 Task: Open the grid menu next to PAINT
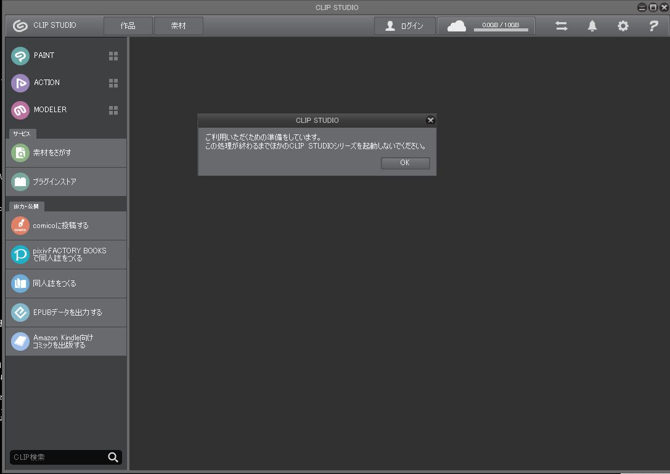[x=113, y=56]
